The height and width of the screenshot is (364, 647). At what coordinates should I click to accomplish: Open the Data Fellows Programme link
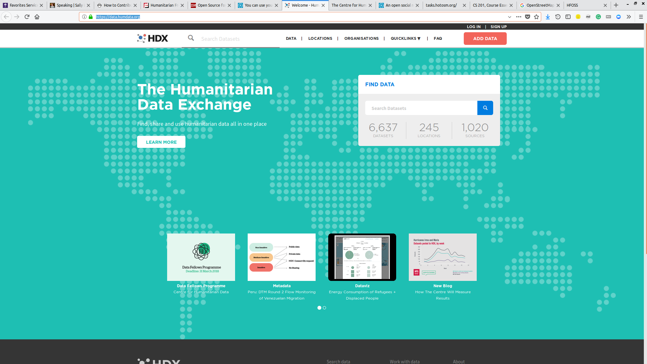click(201, 286)
